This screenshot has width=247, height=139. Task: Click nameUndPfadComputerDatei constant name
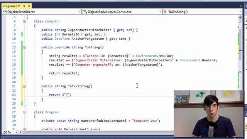[104, 121]
